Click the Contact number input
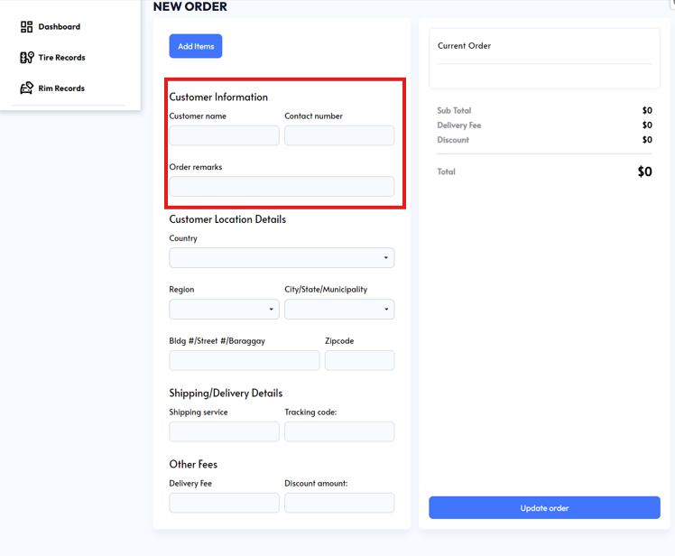Image resolution: width=675 pixels, height=556 pixels. click(x=339, y=136)
